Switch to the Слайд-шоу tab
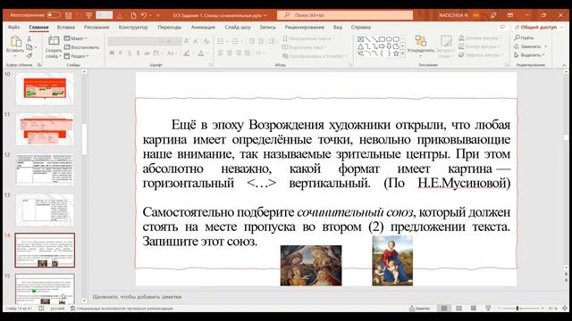572x321 pixels. [238, 28]
